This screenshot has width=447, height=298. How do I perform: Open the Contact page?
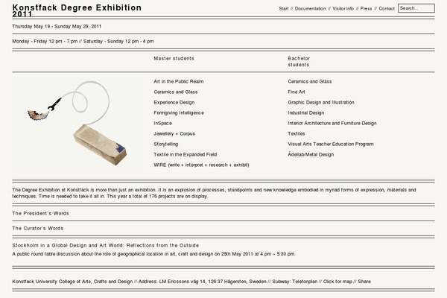coord(387,8)
